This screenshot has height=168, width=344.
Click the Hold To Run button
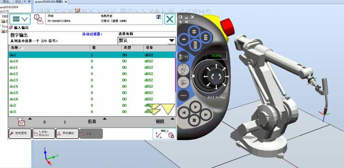[216, 97]
